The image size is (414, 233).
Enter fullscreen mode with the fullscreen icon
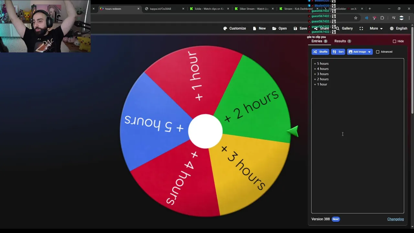point(361,28)
